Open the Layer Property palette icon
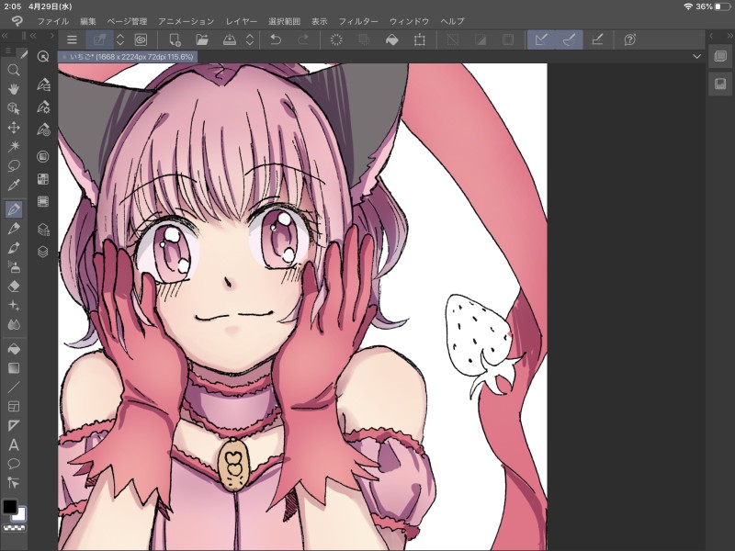Screen dimensions: 735x551 click(43, 230)
